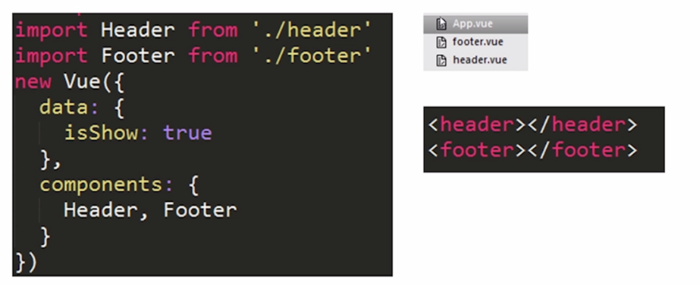Click 'Header' in the first import line
Viewport: 700px width, 285px height.
coord(138,30)
